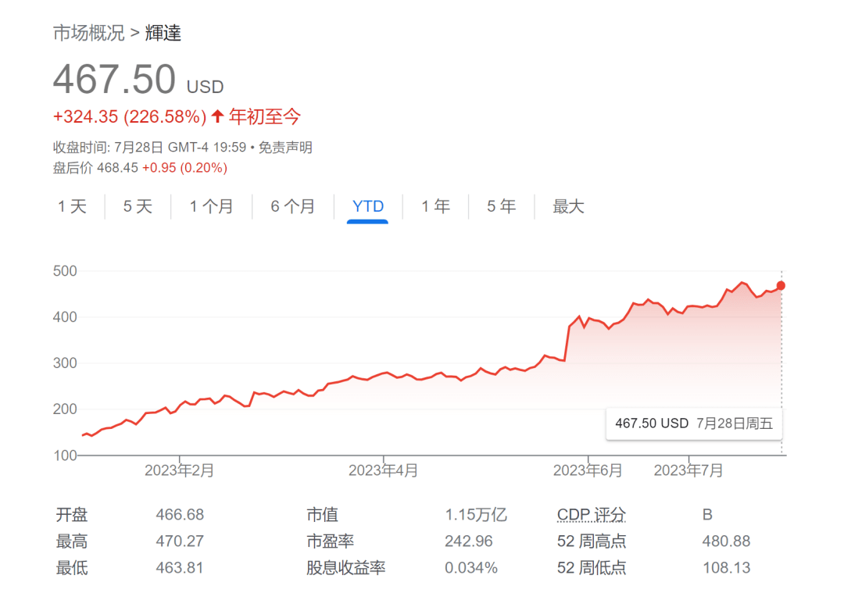Select the 5 天 time range tab
Viewport: 844px width, 593px height.
tap(138, 206)
